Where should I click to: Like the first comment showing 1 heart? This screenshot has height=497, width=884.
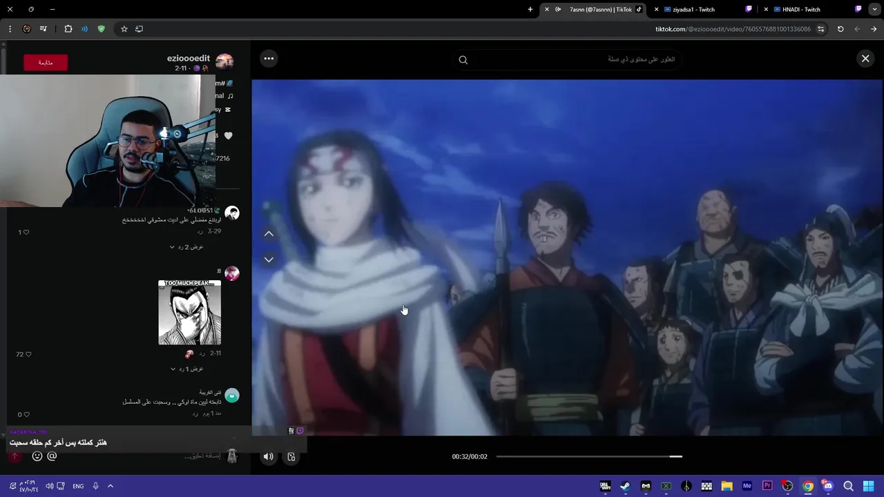point(26,233)
